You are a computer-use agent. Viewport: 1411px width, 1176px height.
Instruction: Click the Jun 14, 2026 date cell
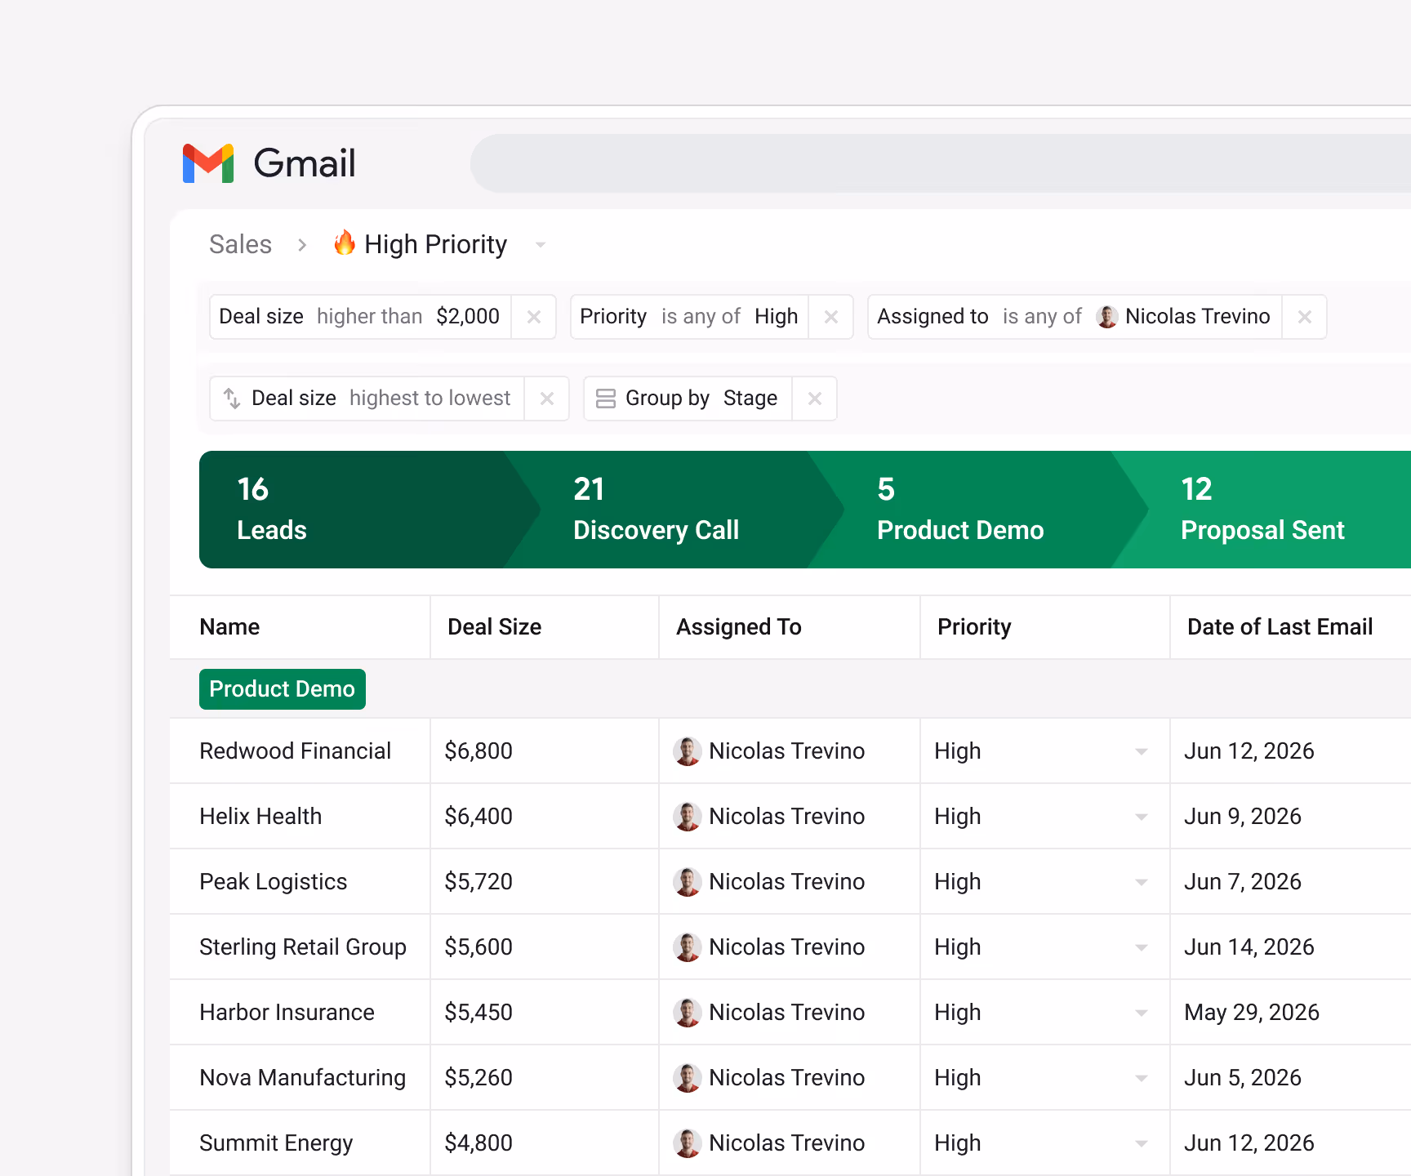tap(1291, 947)
